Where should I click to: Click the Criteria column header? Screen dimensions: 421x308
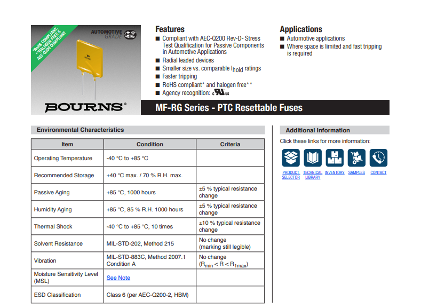pyautogui.click(x=230, y=144)
